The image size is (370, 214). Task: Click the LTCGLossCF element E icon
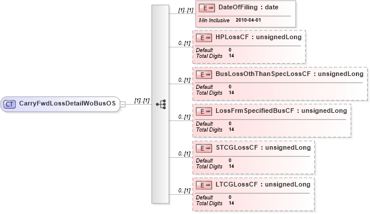coord(204,185)
